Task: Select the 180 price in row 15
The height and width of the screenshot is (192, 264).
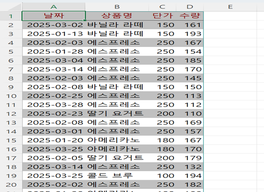Action: point(162,140)
